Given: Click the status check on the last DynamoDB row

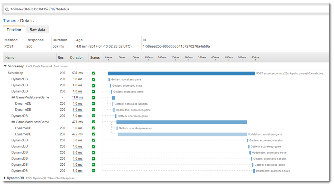Looking at the screenshot, I should click(x=93, y=171).
